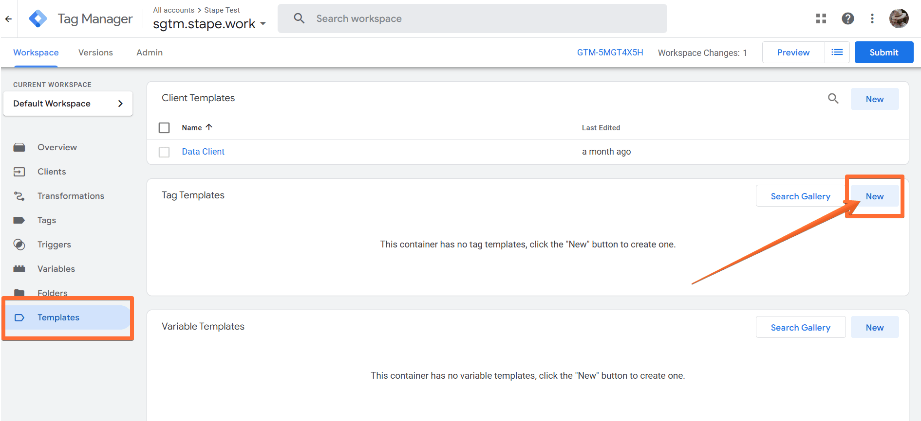Image resolution: width=921 pixels, height=421 pixels.
Task: Click the Folders sidebar icon
Action: click(19, 293)
